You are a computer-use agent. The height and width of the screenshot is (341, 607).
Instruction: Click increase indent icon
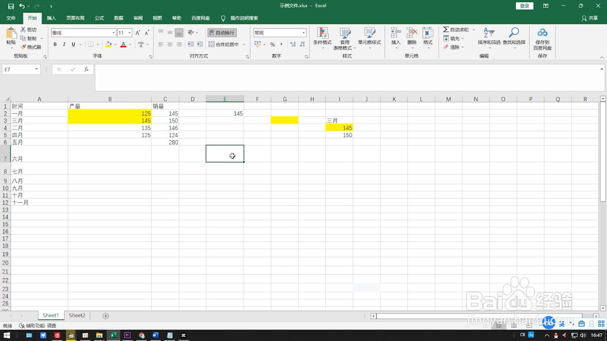[200, 44]
